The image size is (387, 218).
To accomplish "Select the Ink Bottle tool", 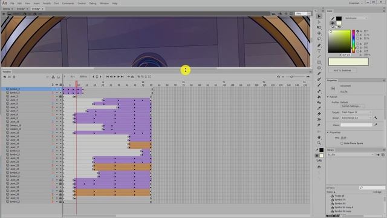I will pyautogui.click(x=319, y=102).
